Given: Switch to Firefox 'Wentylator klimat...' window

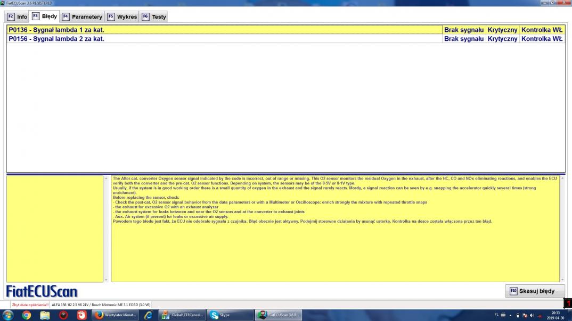Looking at the screenshot, I should (115, 315).
